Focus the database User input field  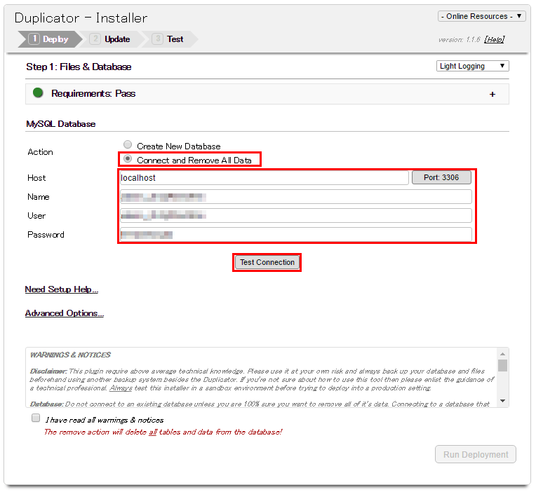point(295,215)
